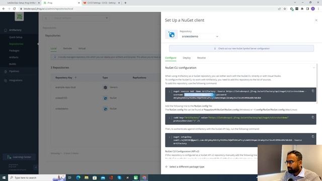Screen dimensions: 322x181
Task: Click the Windows taskbar search box
Action: point(37,177)
